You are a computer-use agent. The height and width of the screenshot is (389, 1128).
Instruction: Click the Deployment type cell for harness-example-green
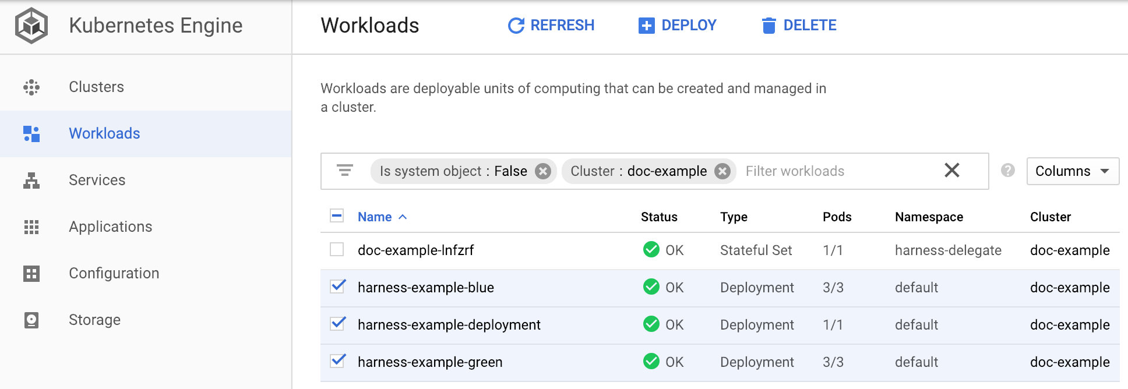point(757,362)
